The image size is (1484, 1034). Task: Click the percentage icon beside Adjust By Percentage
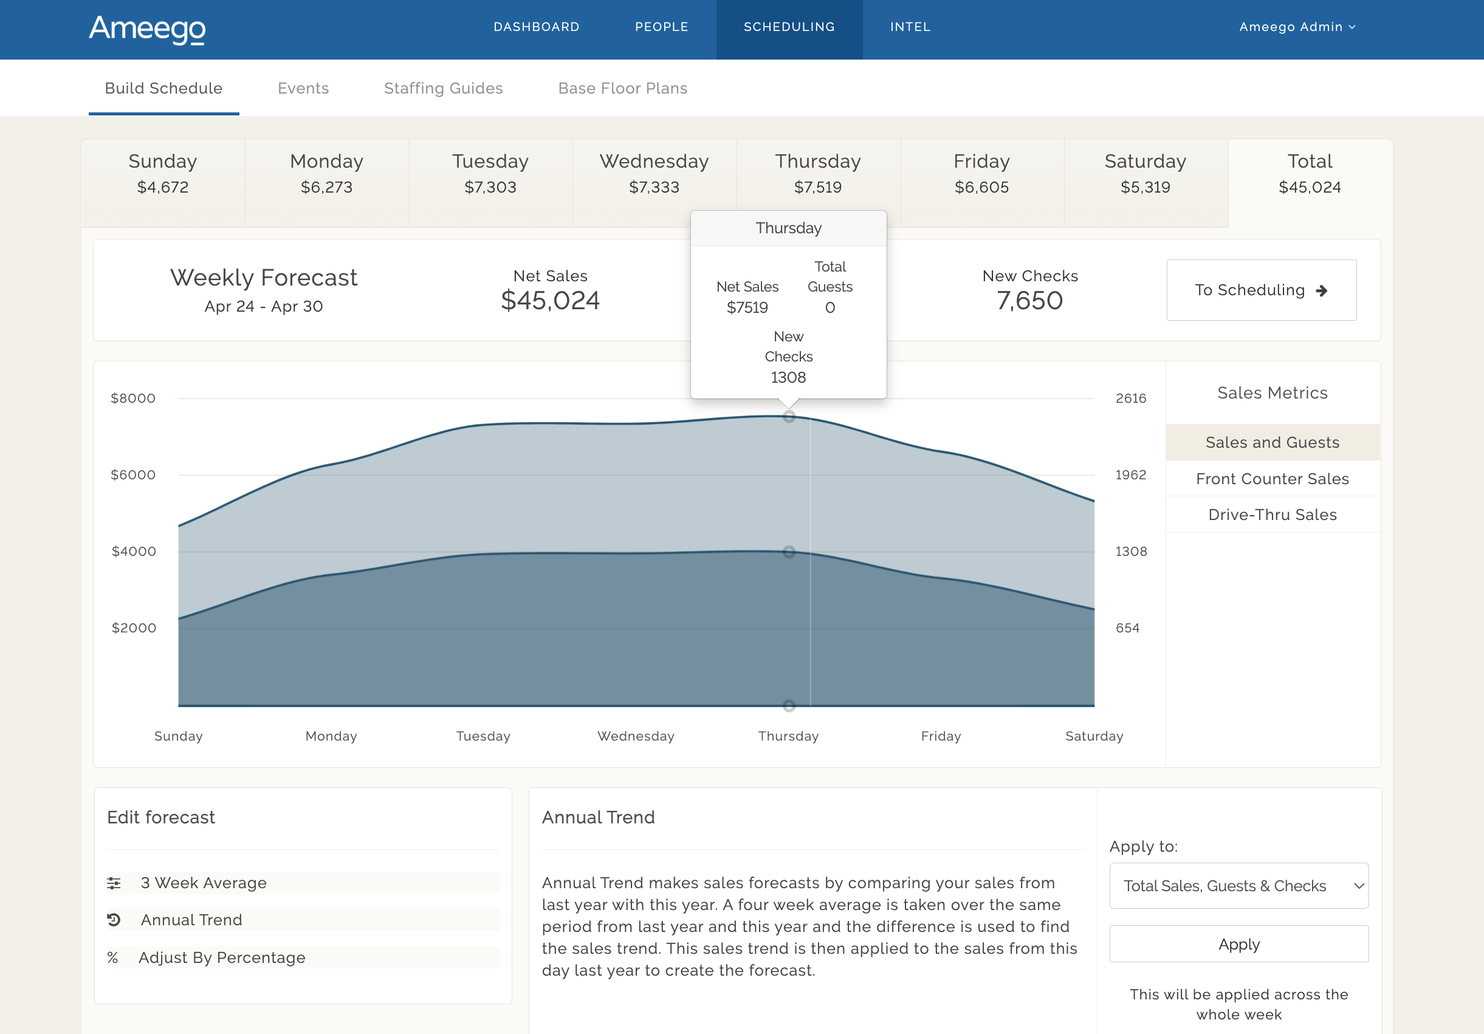pos(114,957)
